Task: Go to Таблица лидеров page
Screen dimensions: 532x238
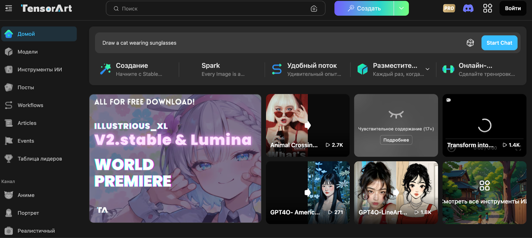Action: (x=40, y=159)
